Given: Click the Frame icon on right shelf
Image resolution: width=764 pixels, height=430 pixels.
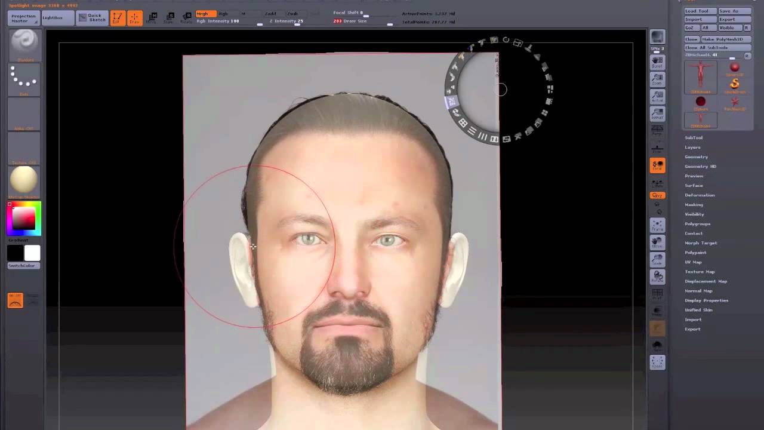Looking at the screenshot, I should 657,226.
